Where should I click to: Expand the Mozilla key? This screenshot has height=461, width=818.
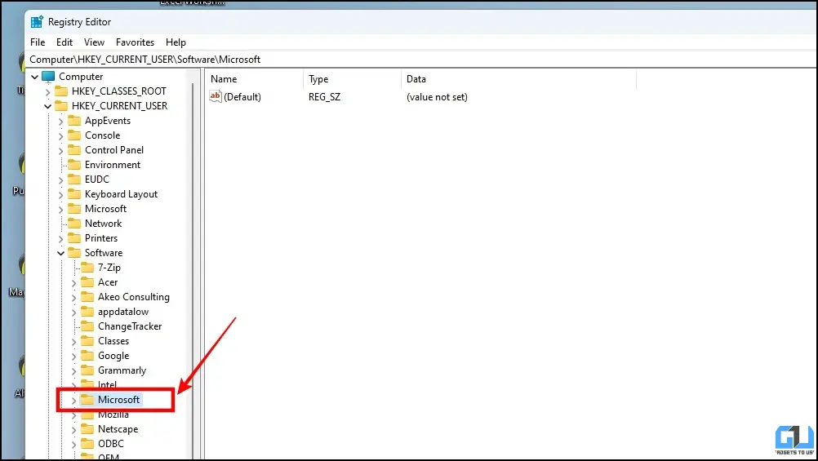pos(73,415)
